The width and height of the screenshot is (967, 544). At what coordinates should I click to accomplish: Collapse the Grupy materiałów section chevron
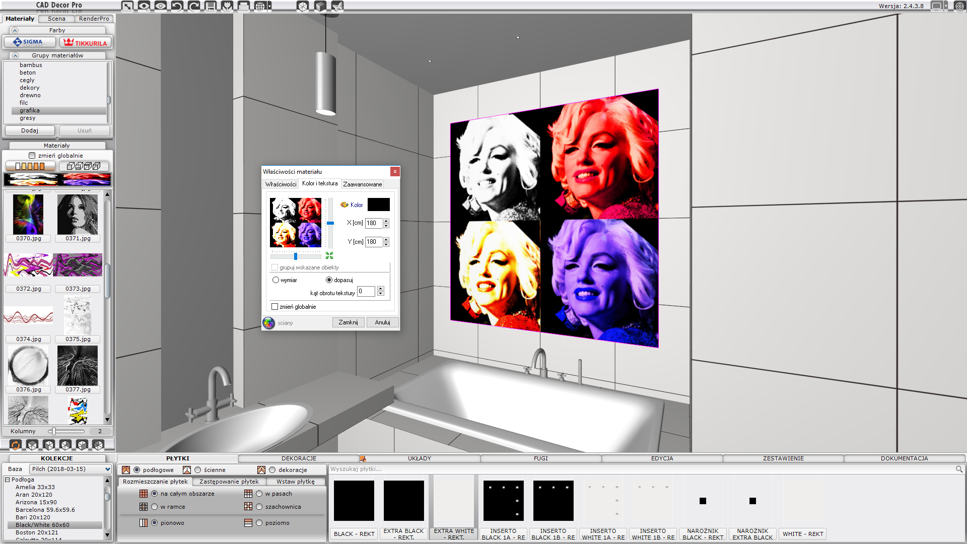coord(15,55)
